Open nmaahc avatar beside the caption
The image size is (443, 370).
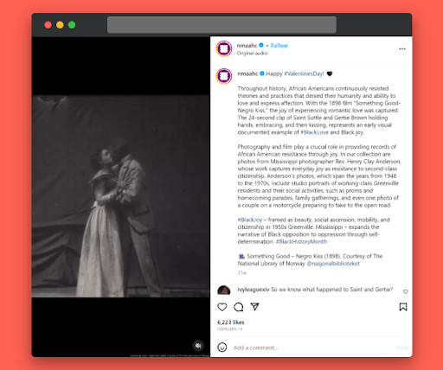224,76
